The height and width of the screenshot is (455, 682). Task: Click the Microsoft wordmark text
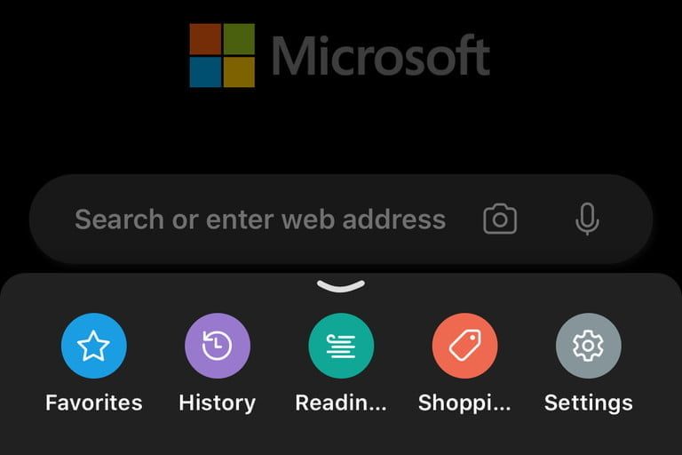[381, 56]
